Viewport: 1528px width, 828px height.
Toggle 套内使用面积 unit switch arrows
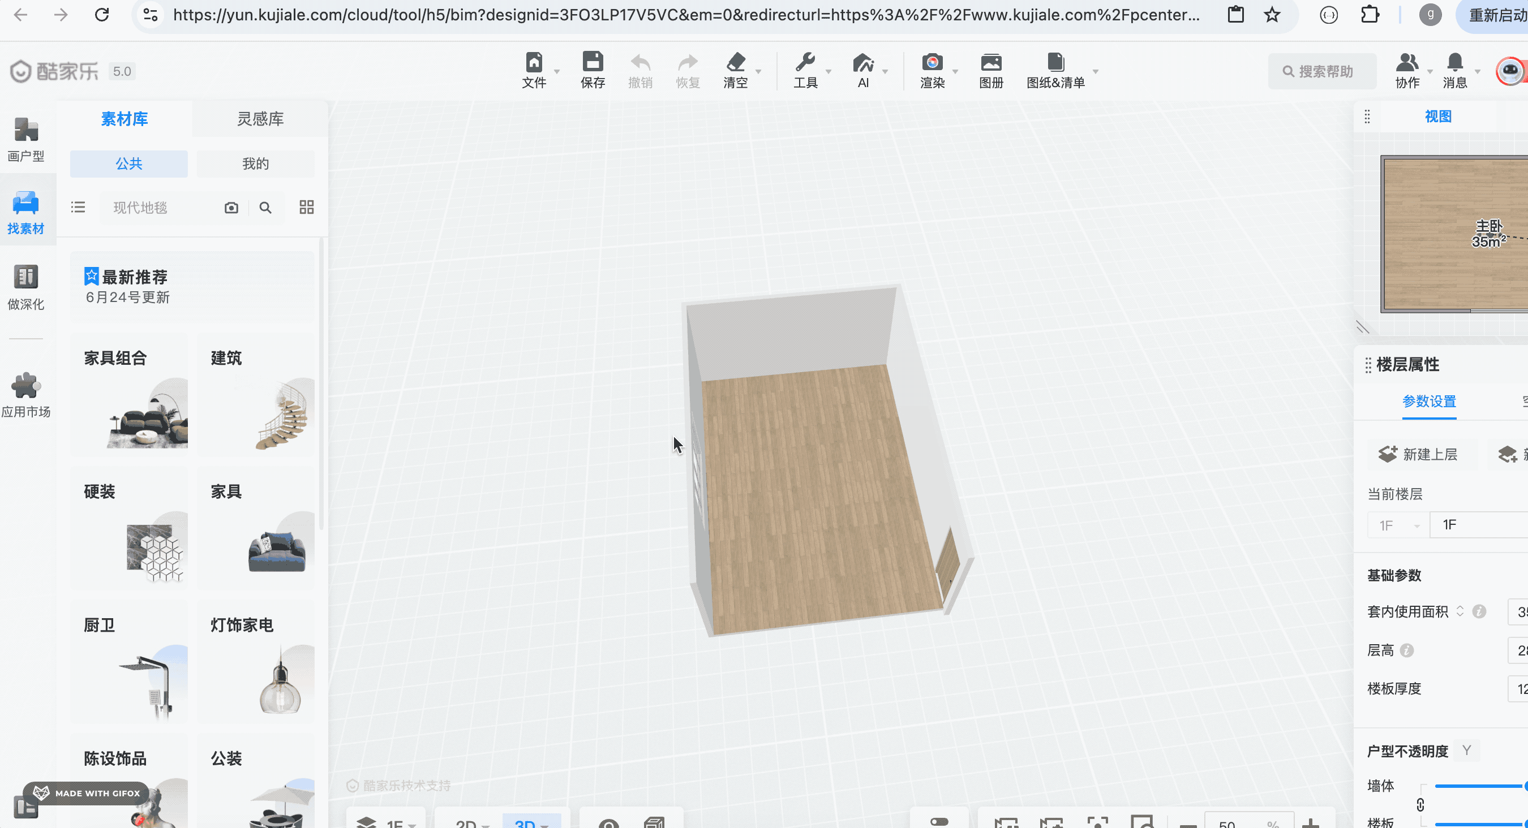point(1460,611)
